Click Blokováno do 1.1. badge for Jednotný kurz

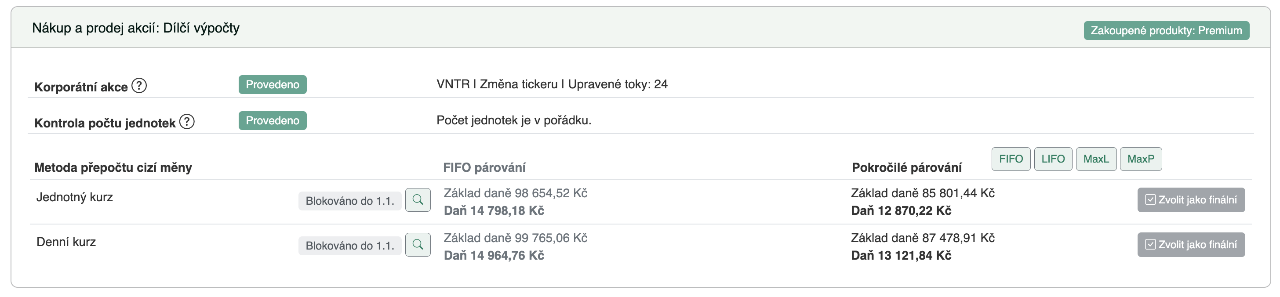(350, 201)
